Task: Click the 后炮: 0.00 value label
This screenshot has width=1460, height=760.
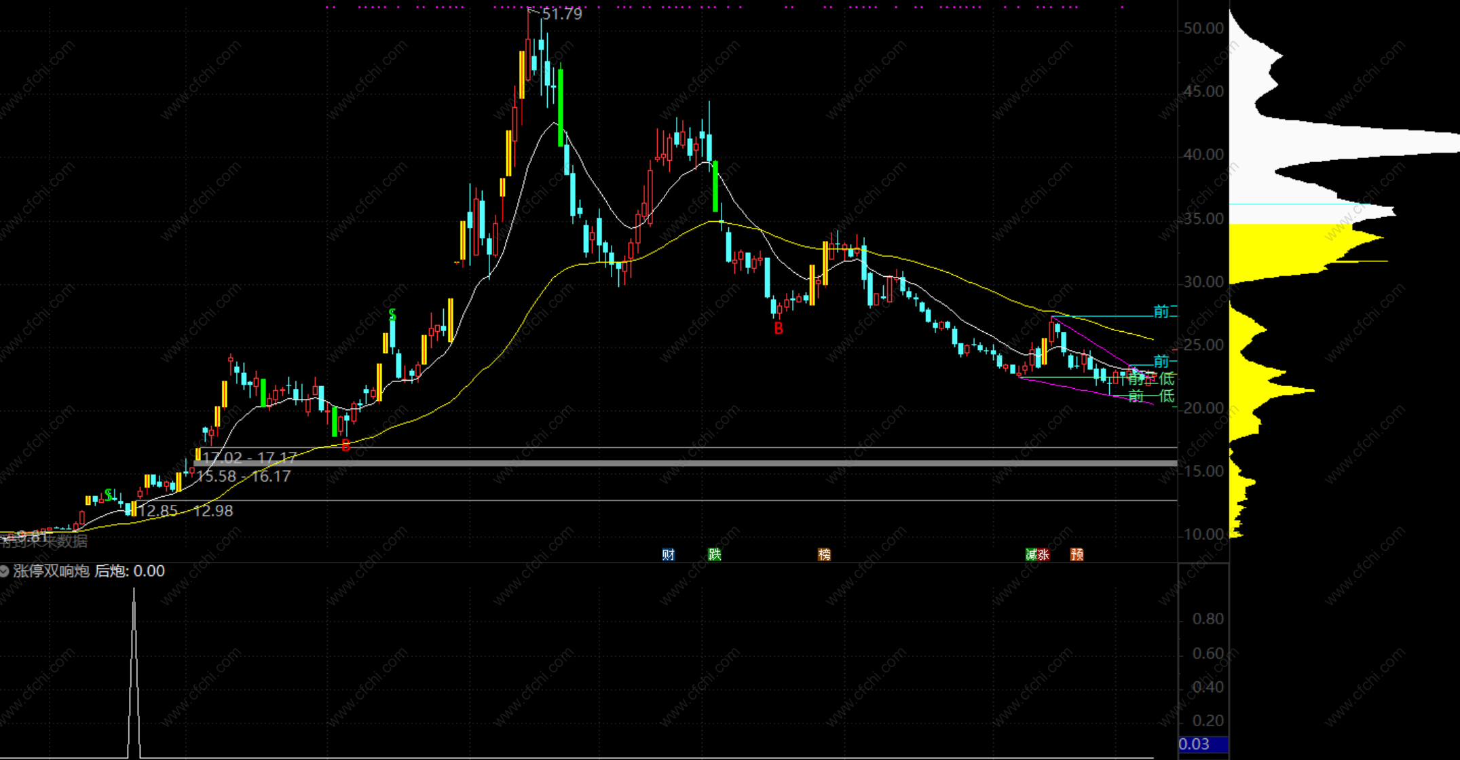Action: coord(130,571)
